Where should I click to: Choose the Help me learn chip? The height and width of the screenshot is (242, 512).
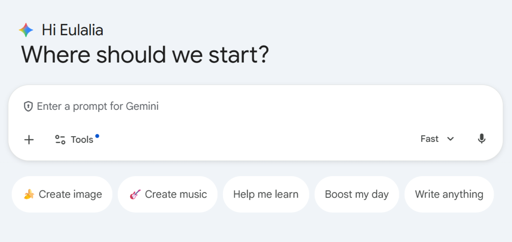[266, 194]
